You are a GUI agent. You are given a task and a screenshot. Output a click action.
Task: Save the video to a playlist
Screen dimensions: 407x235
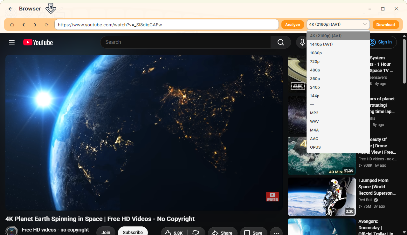(253, 232)
